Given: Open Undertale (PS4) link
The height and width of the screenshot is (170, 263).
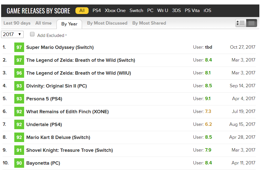Looking at the screenshot, I should coord(44,124).
